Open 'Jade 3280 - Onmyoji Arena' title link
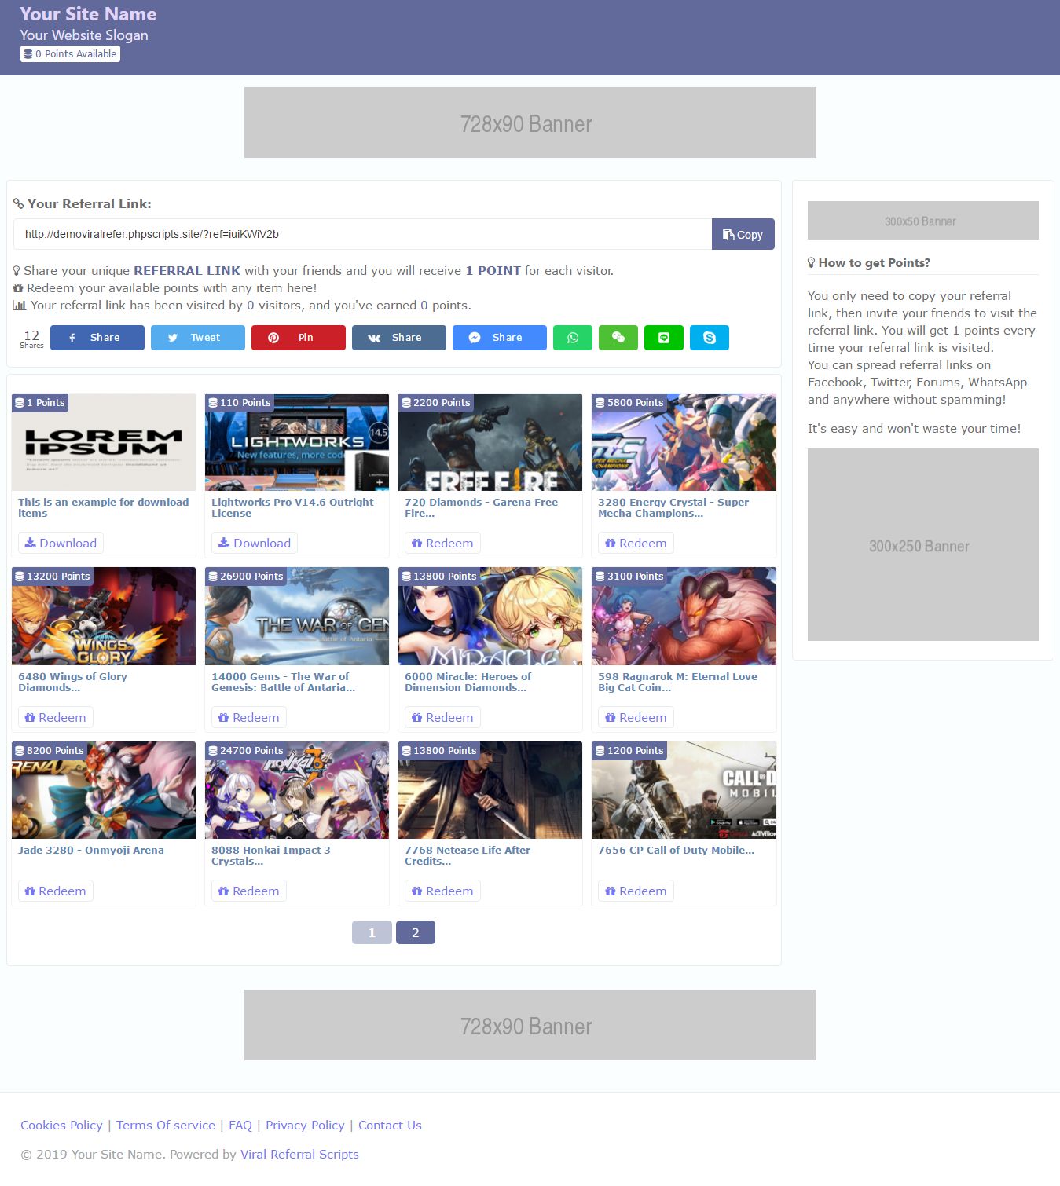Screen dimensions: 1060x1186 [x=91, y=850]
